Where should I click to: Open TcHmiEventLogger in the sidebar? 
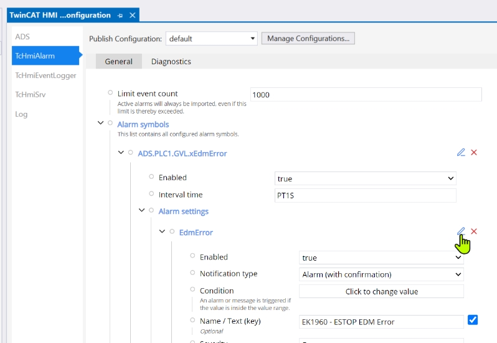(45, 75)
